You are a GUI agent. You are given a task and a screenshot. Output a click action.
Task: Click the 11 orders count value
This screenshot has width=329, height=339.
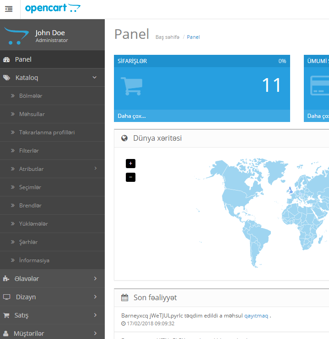click(x=272, y=85)
